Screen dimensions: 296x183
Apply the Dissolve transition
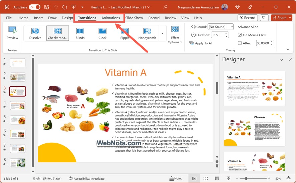pos(35,34)
